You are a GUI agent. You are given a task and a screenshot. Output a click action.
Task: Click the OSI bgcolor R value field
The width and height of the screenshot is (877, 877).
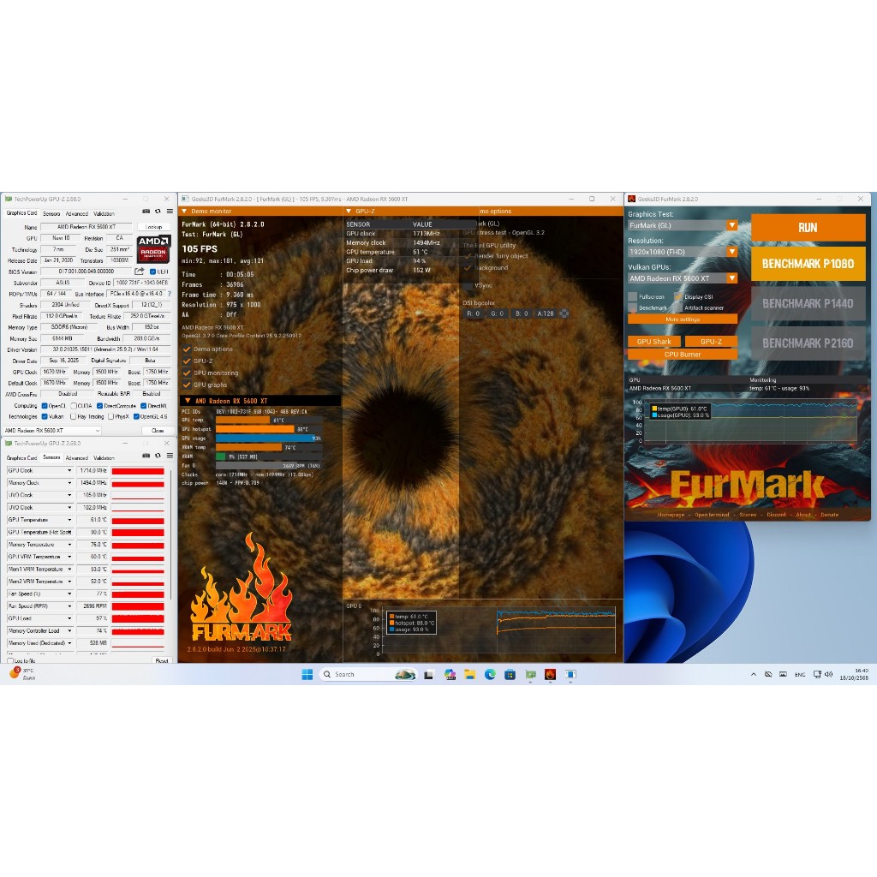pyautogui.click(x=474, y=313)
